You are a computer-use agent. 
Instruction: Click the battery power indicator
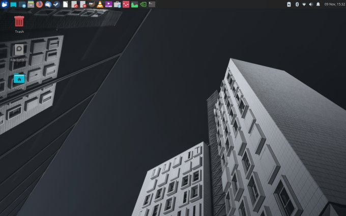click(x=289, y=4)
